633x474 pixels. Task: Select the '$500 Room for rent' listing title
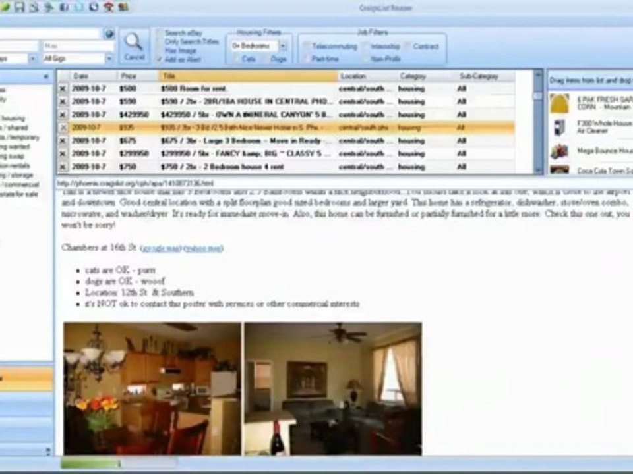tap(193, 89)
